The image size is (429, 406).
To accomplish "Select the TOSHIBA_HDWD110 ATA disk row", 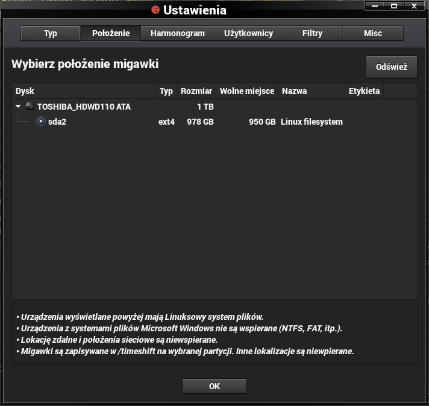I will (x=84, y=107).
